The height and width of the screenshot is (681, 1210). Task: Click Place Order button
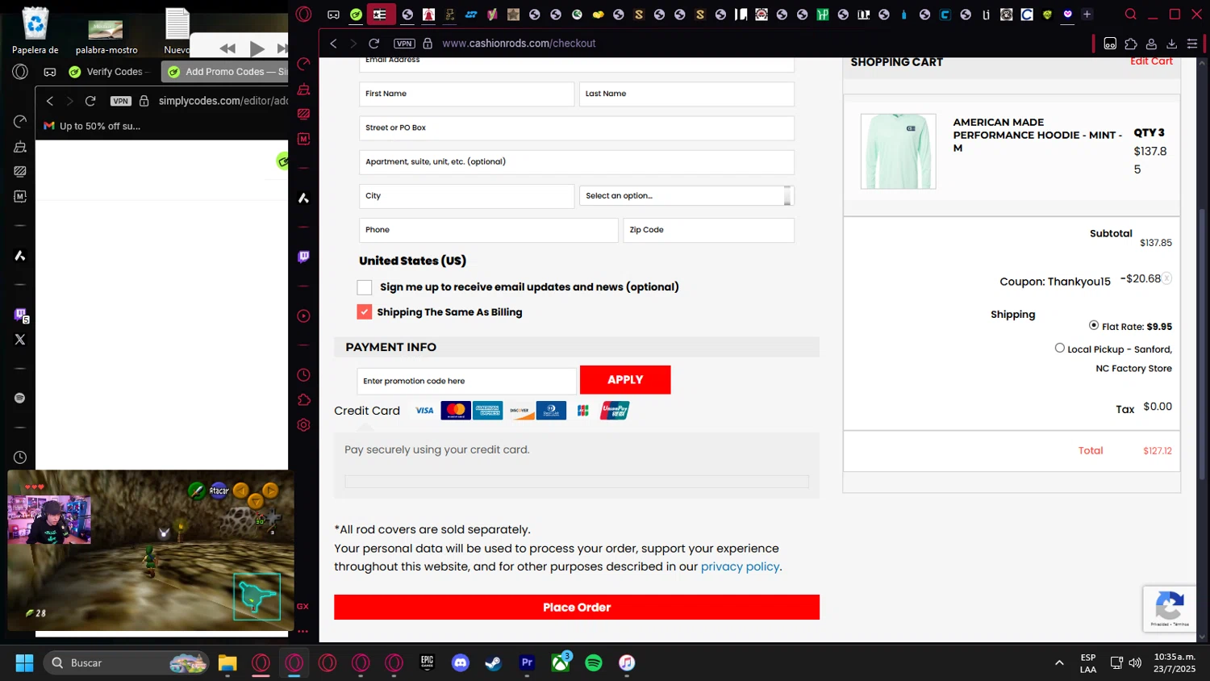pyautogui.click(x=577, y=608)
